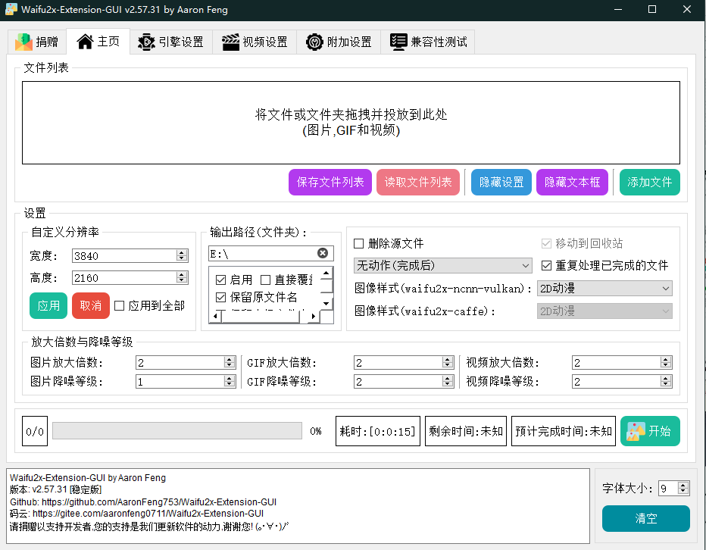Adjust 图片降噪等级 spinner arrows

pyautogui.click(x=230, y=382)
